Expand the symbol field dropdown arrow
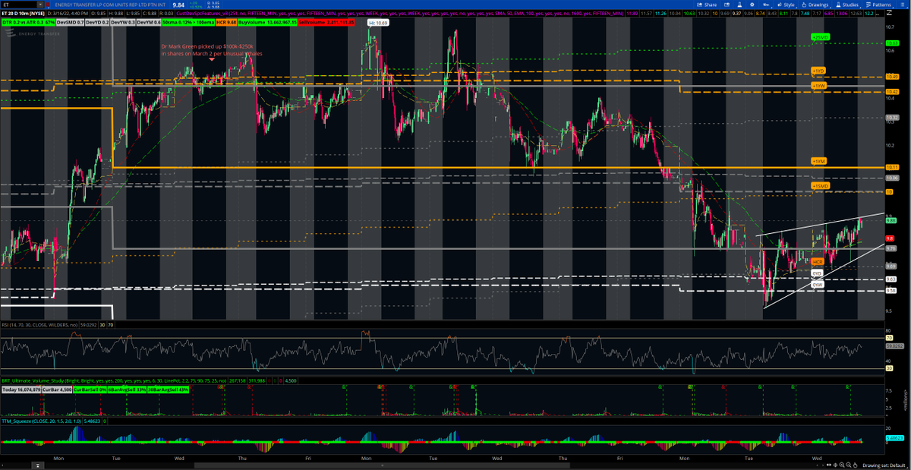The width and height of the screenshot is (911, 470). [x=40, y=5]
